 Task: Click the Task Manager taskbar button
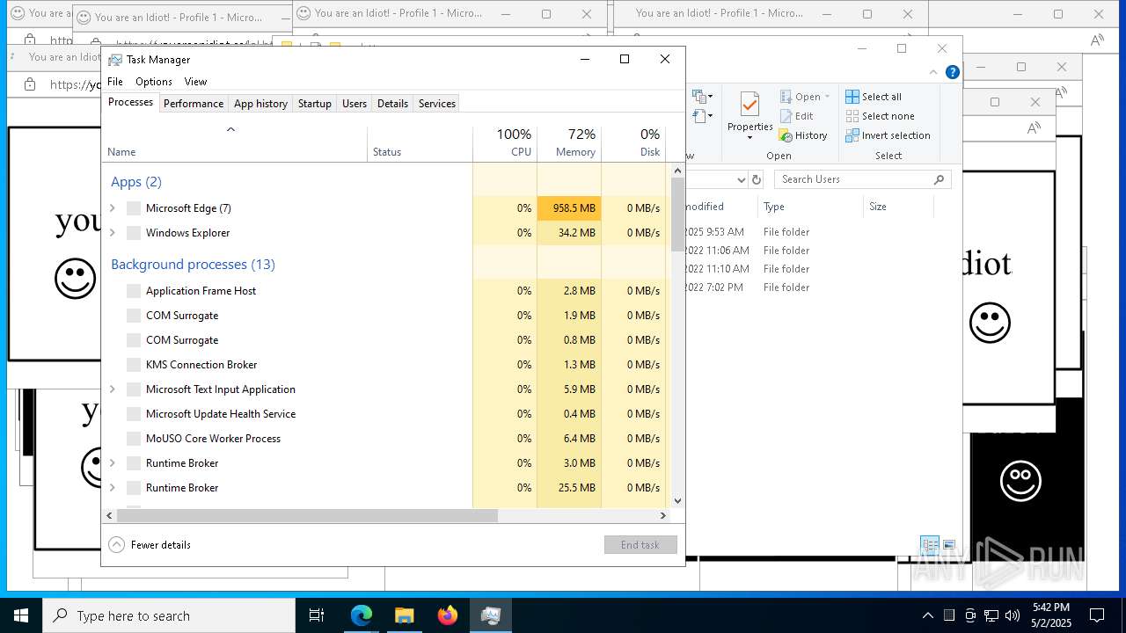(x=491, y=615)
